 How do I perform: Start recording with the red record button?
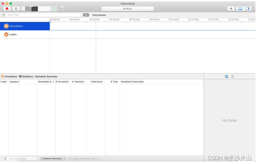(7, 8)
